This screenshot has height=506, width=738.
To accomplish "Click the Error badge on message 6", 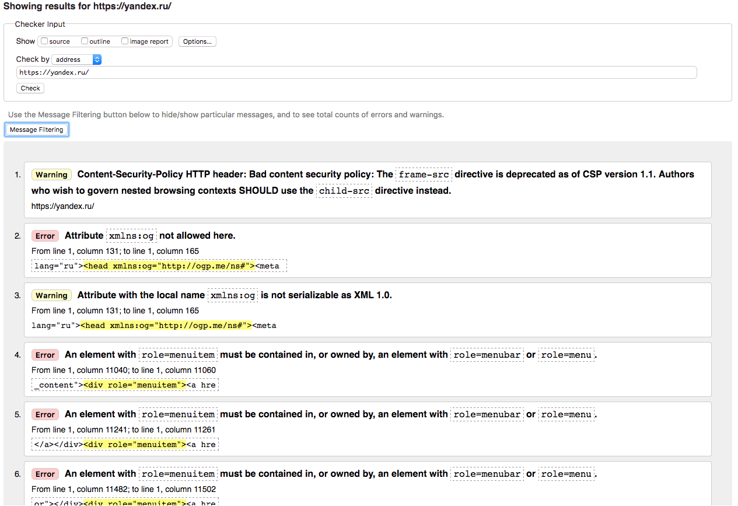I will coord(45,474).
